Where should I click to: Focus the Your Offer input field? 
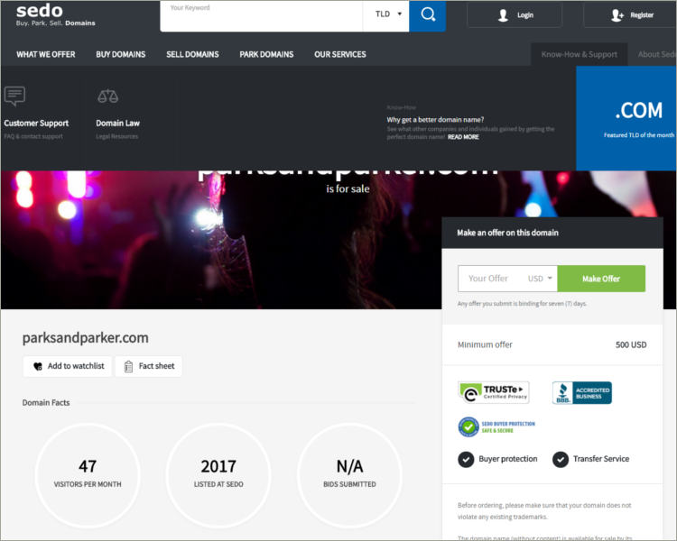491,279
